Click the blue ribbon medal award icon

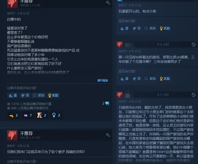pyautogui.click(x=56, y=115)
